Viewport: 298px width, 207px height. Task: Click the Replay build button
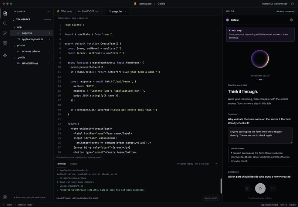click(x=211, y=198)
